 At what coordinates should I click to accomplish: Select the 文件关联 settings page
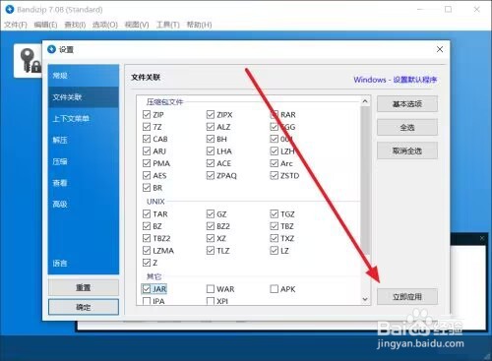[x=84, y=97]
